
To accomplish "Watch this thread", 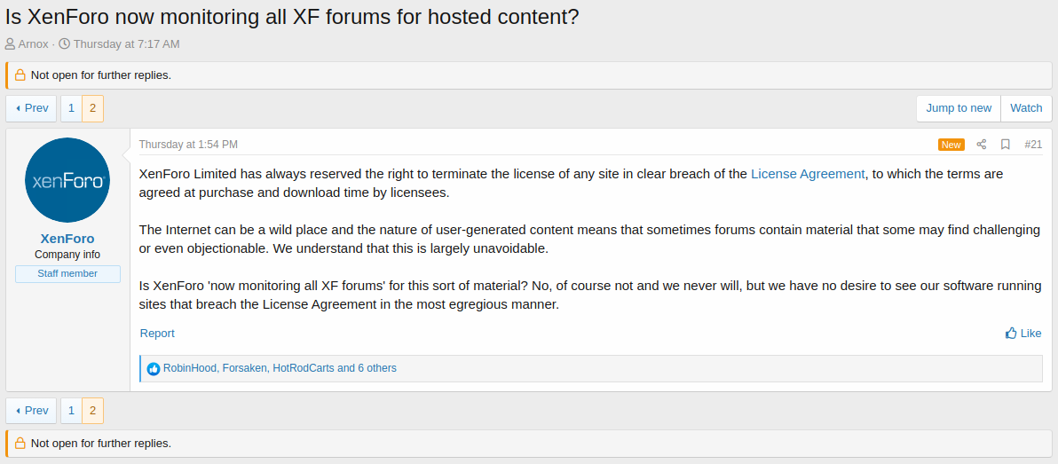I will click(x=1026, y=108).
